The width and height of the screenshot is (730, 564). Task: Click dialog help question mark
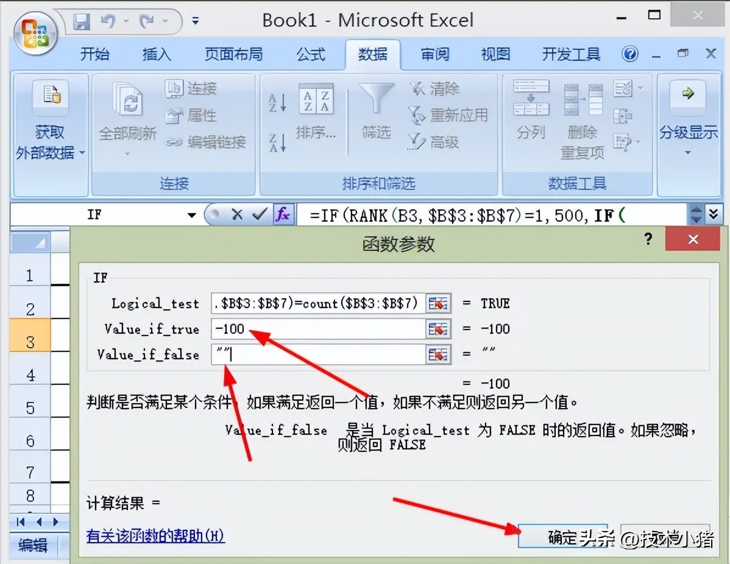(648, 239)
